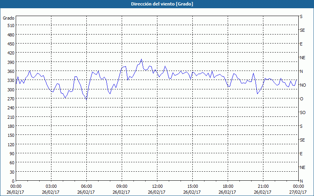Click the NO compass label on right axis
This screenshot has width=314, height=196.
pos(303,85)
